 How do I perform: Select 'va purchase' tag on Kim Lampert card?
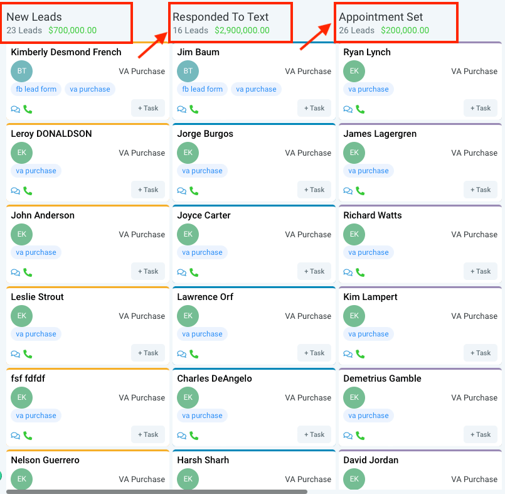(368, 333)
